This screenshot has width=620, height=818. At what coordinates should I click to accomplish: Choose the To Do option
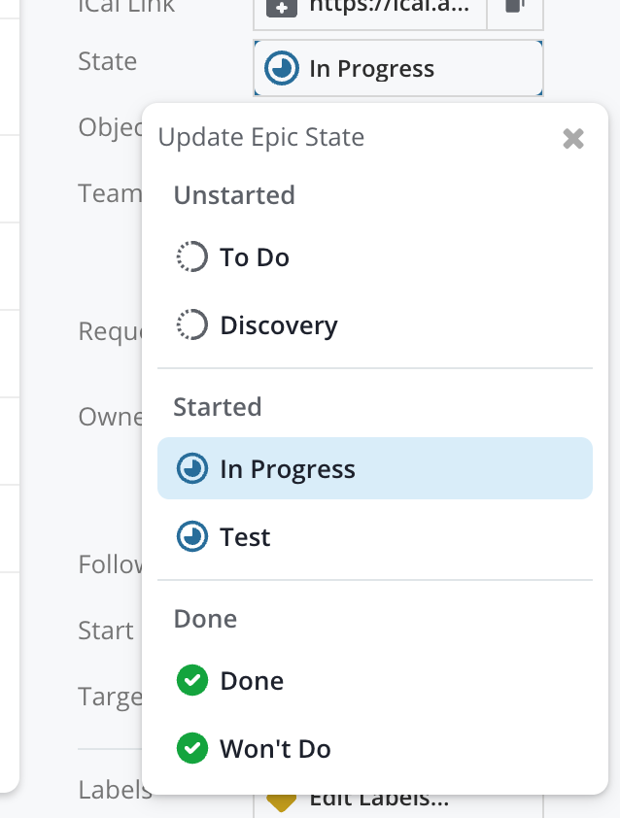375,257
